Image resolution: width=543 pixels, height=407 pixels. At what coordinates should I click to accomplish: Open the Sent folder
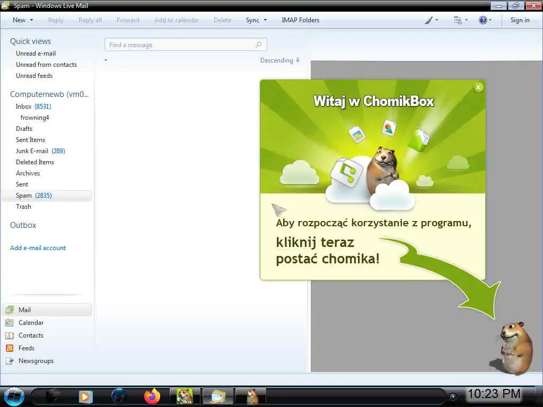(x=22, y=184)
